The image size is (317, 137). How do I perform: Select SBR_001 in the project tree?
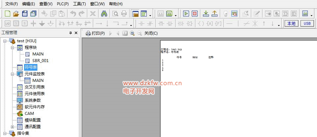point(40,61)
